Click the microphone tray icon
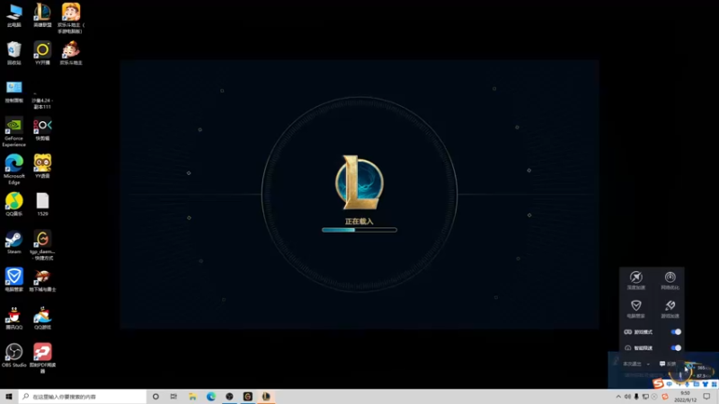Viewport: 719px width, 404px height. tap(636, 397)
